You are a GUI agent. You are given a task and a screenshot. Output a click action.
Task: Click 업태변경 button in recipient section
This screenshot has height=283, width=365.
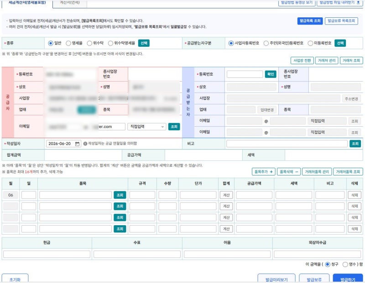267,110
